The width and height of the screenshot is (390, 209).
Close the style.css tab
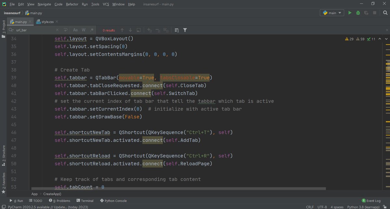(x=57, y=22)
